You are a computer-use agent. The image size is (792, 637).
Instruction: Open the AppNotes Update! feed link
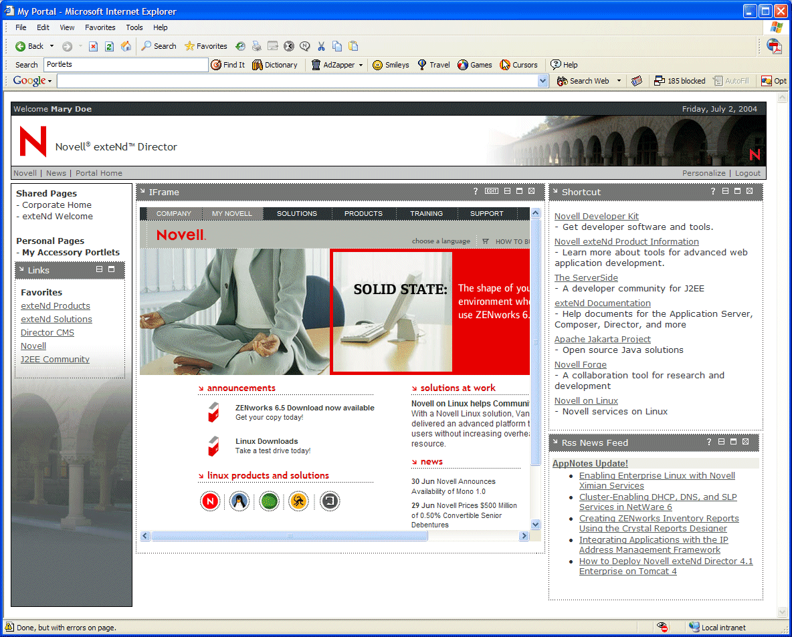tap(590, 463)
